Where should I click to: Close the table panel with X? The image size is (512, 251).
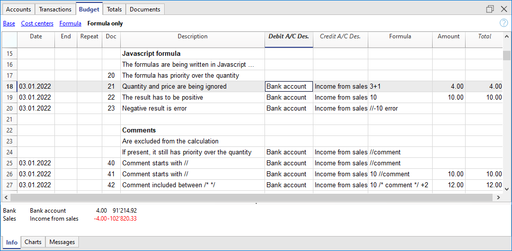pyautogui.click(x=504, y=9)
